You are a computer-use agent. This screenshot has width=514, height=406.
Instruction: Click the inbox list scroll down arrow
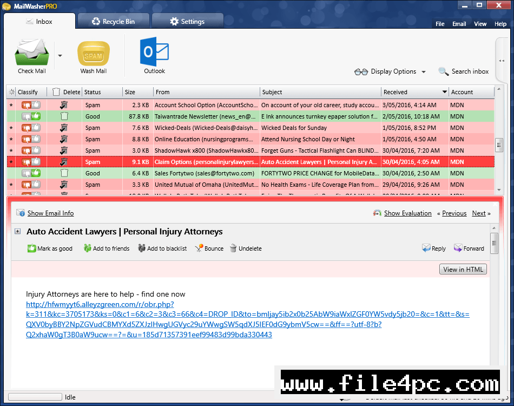click(499, 190)
